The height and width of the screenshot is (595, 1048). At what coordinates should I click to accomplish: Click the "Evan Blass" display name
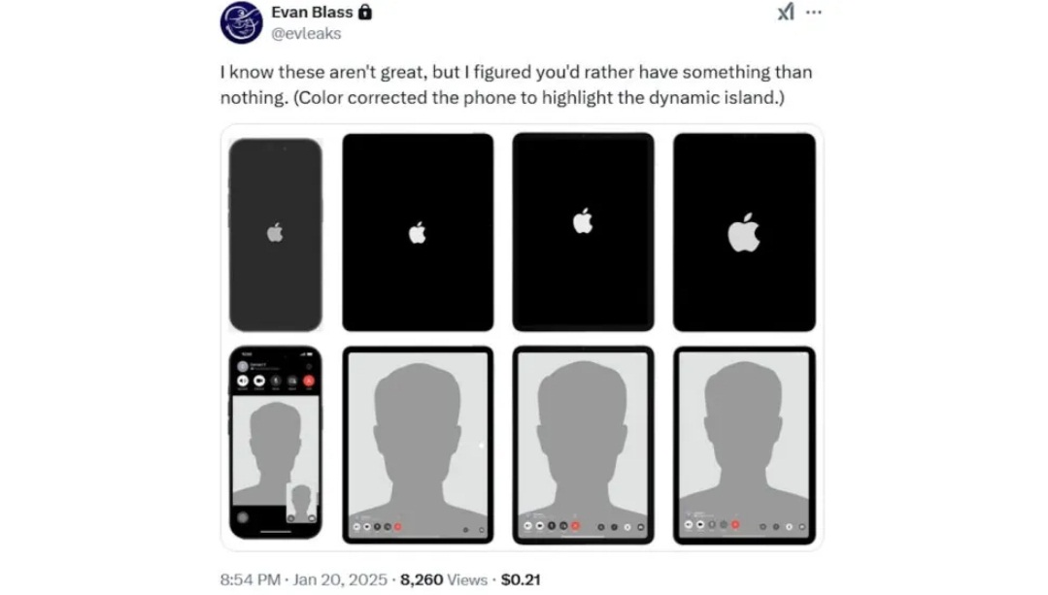pos(312,13)
